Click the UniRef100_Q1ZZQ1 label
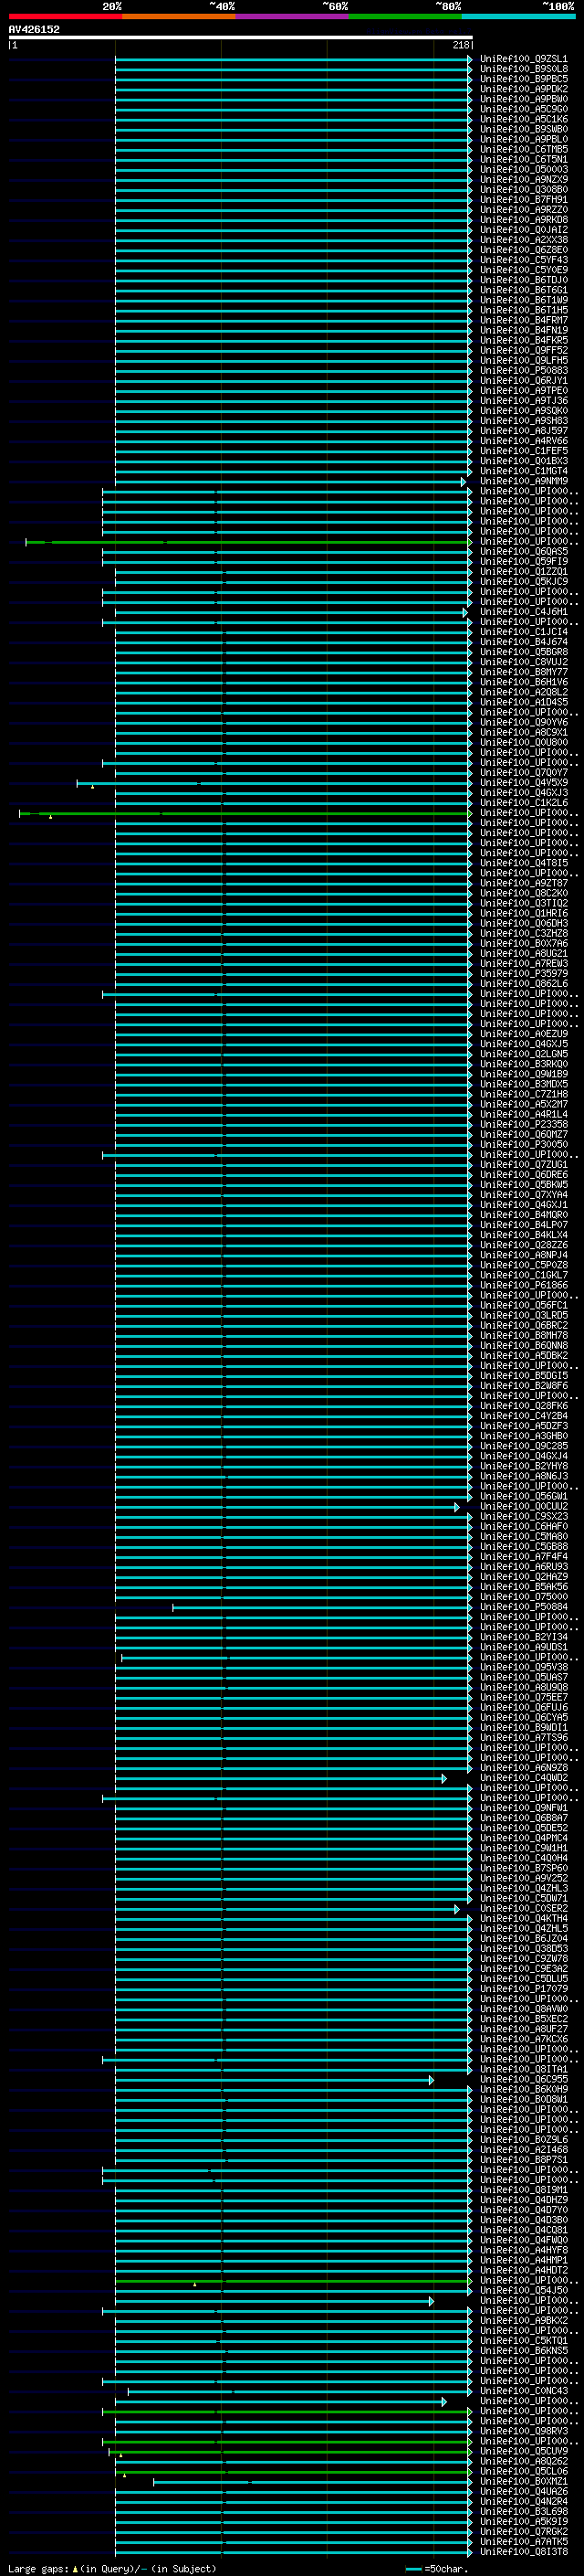The image size is (584, 2576). pos(523,571)
